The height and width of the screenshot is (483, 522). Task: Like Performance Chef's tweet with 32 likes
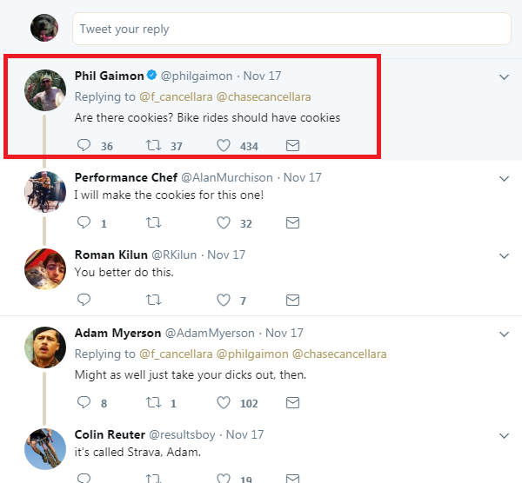[224, 223]
